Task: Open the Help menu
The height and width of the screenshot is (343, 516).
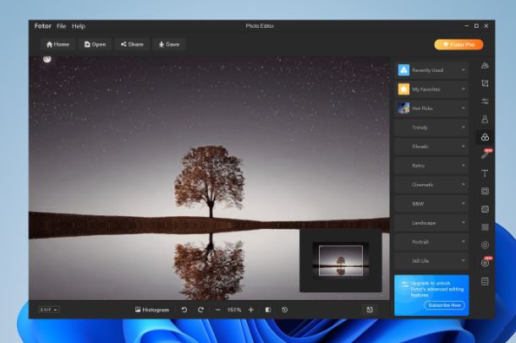Action: [x=79, y=26]
